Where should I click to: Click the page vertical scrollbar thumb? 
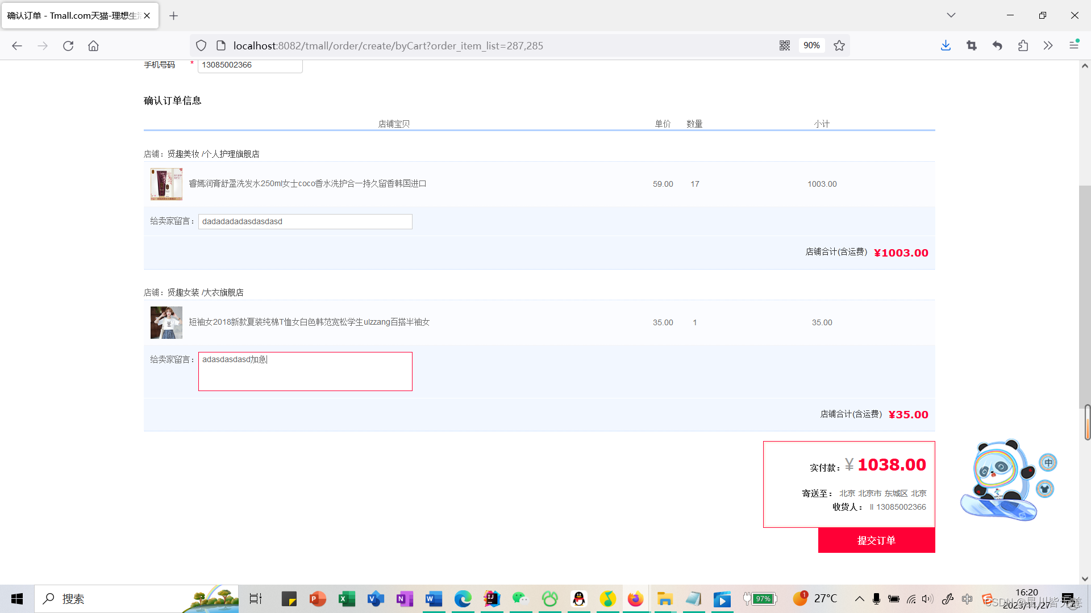[1085, 297]
